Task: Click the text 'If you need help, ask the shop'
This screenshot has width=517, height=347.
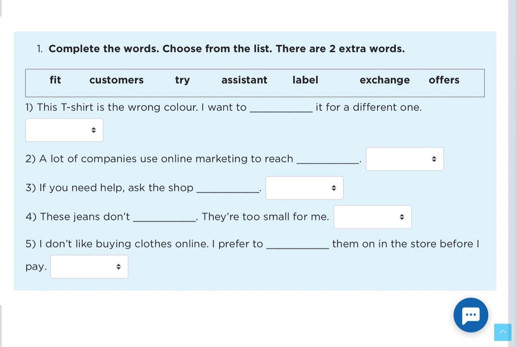Action: (109, 188)
